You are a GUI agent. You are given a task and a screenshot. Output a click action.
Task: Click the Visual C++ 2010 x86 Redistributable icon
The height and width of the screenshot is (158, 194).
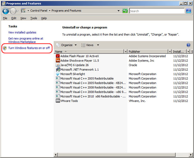click(x=58, y=96)
